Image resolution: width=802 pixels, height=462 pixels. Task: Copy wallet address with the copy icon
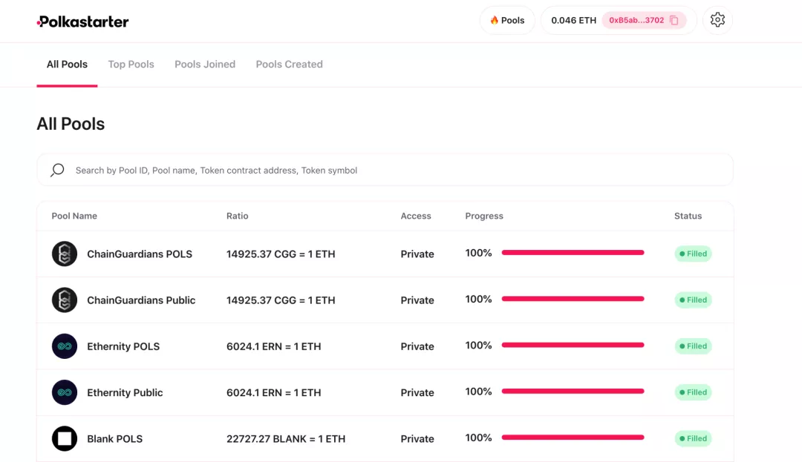[674, 21]
